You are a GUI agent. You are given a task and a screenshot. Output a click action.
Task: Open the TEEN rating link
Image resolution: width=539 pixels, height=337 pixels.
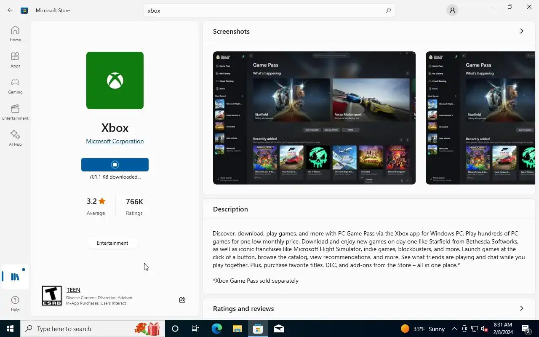click(73, 290)
